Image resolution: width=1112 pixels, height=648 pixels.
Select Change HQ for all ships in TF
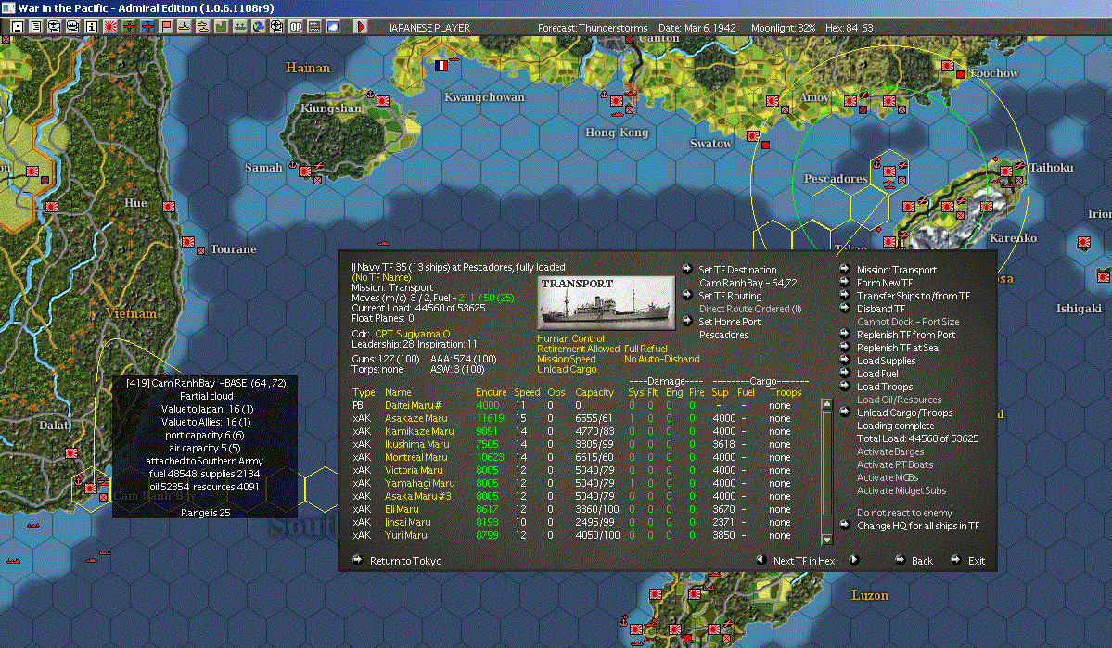(917, 526)
